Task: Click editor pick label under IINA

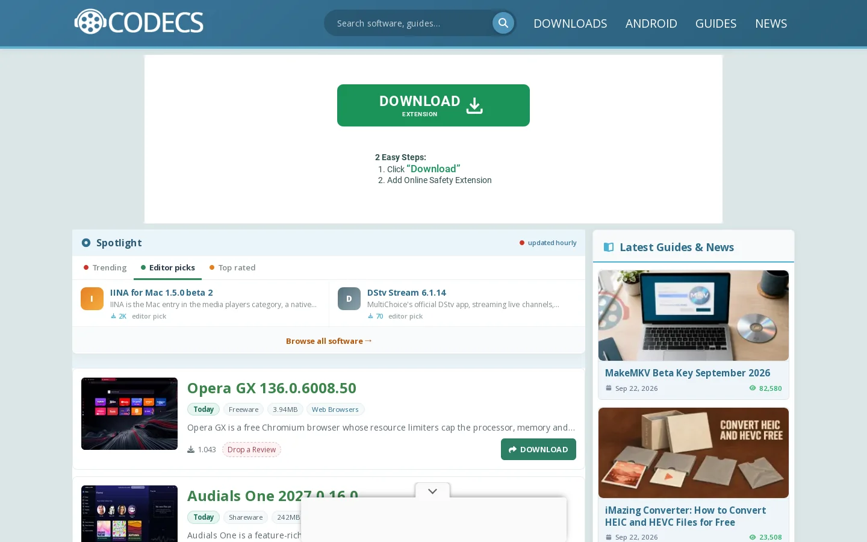Action: coord(149,316)
